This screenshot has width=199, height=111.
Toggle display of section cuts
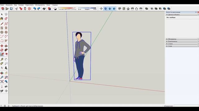pos(110,9)
